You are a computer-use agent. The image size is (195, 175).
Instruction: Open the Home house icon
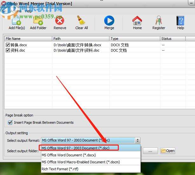tap(137, 21)
